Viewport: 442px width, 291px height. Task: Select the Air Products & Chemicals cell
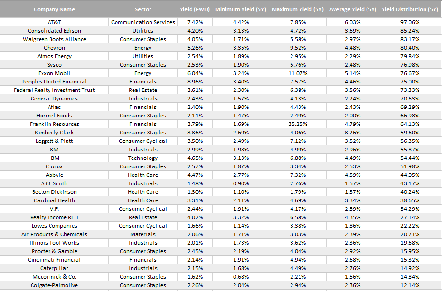(x=54, y=234)
